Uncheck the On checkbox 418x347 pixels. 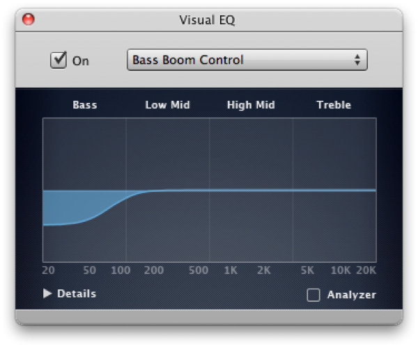click(59, 60)
